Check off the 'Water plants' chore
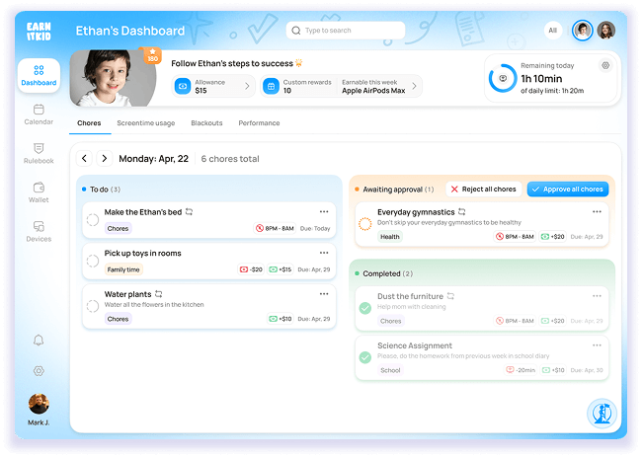Screen dimensions: 642x458 93,301
